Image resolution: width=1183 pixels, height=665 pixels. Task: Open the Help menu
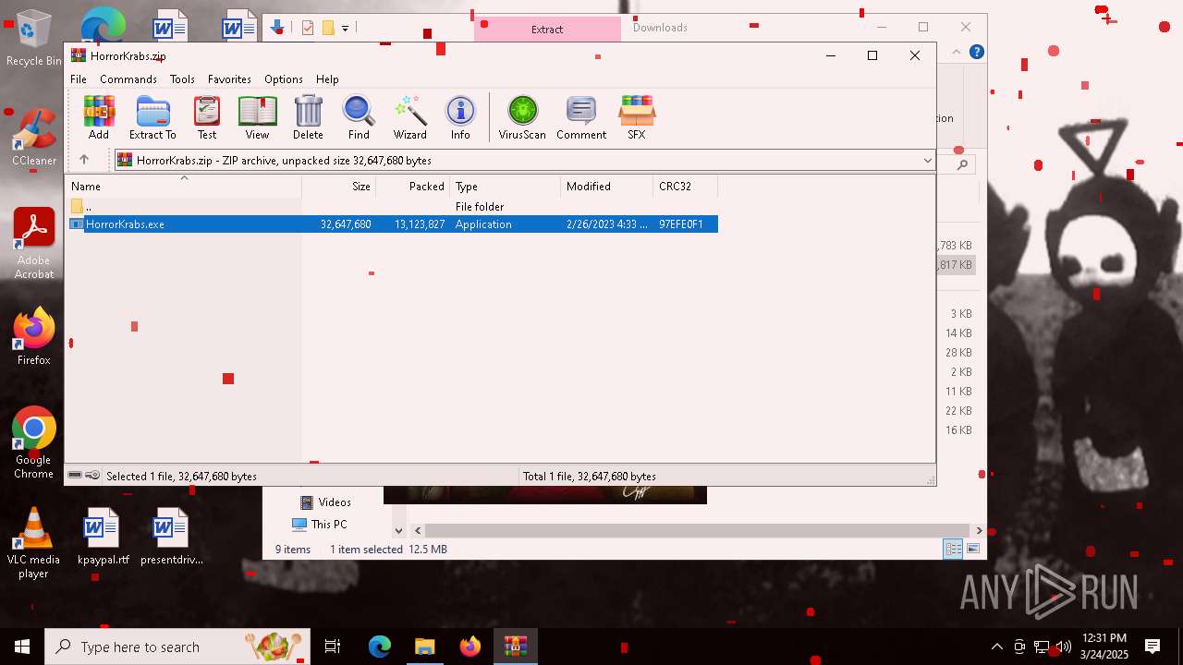click(x=327, y=79)
